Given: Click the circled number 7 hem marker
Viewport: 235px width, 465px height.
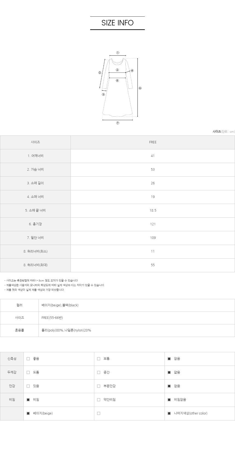Looking at the screenshot, I should [117, 123].
